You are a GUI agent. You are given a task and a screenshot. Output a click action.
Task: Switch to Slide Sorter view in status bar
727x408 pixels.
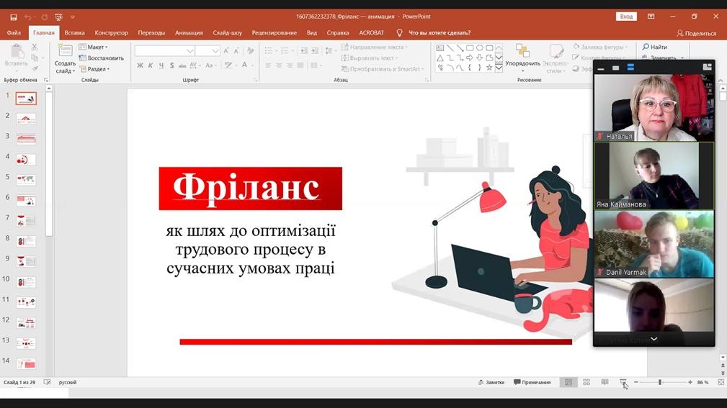586,382
